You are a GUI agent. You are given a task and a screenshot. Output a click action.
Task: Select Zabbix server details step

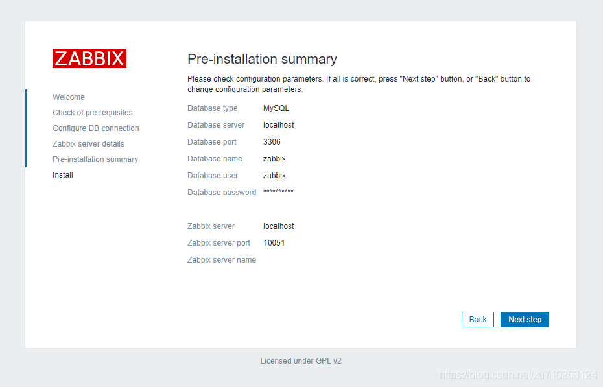[88, 144]
